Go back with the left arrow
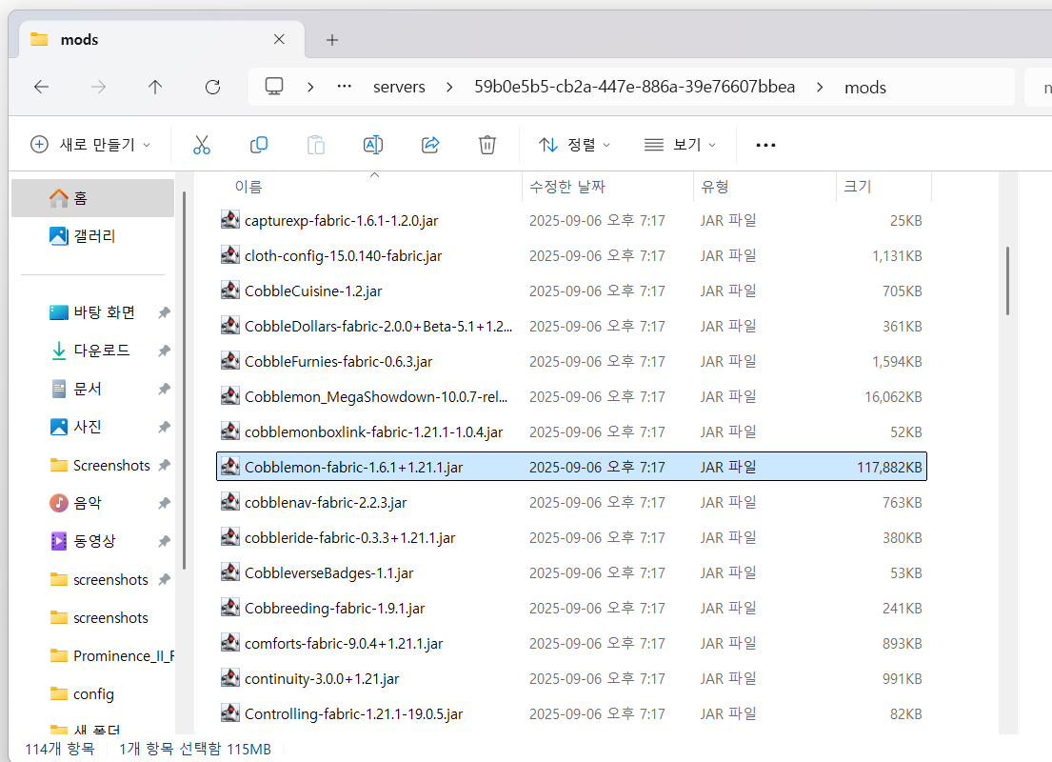The width and height of the screenshot is (1052, 762). 42,87
